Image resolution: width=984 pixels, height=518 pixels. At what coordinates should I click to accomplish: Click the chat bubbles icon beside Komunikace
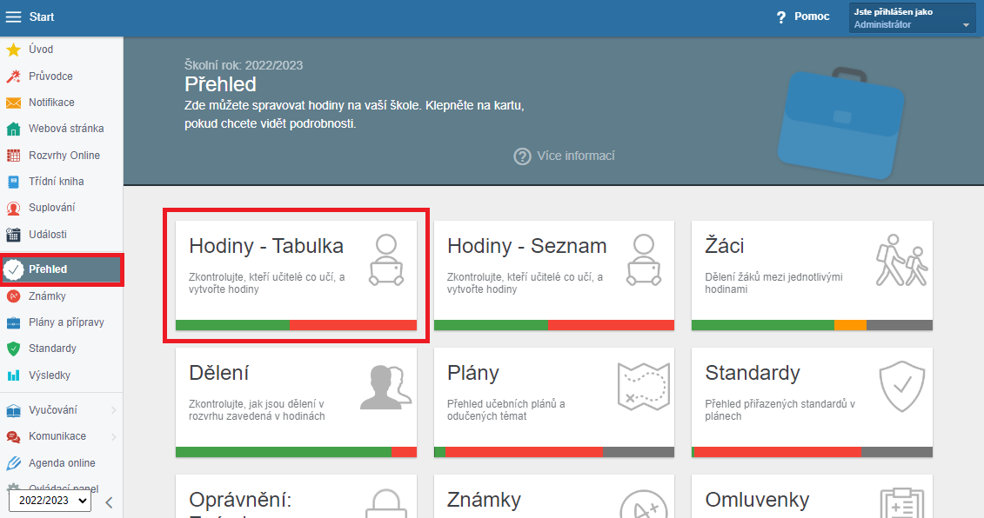coord(13,436)
